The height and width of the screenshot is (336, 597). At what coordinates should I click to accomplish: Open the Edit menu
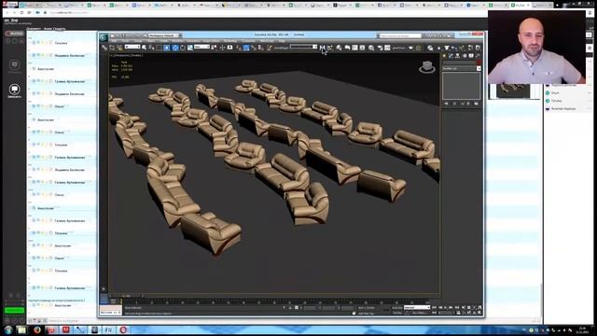[x=114, y=41]
